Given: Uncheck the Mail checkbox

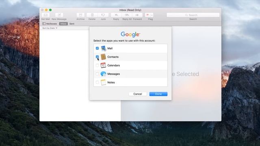Looking at the screenshot, I should [97, 48].
